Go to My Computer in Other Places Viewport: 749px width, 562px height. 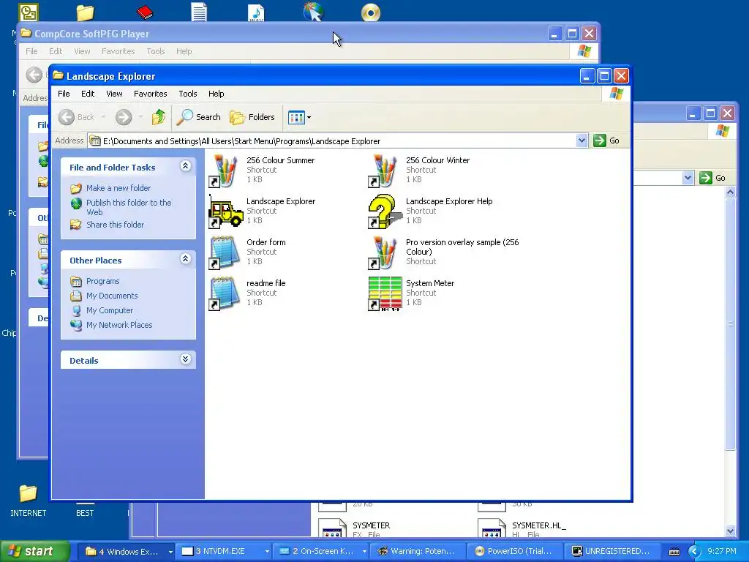point(110,310)
